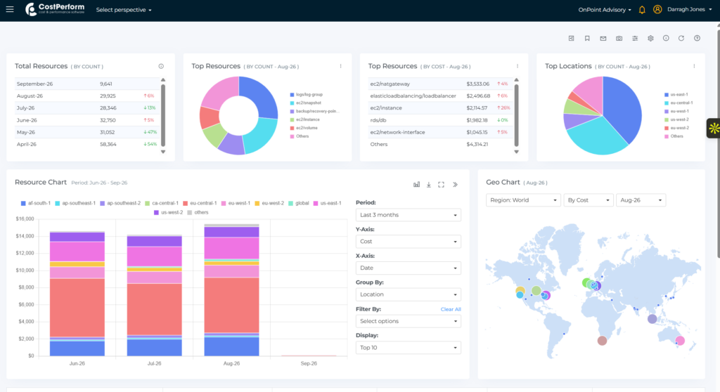Click the Jun-26 stacked bar
The image size is (720, 392).
pos(77,294)
